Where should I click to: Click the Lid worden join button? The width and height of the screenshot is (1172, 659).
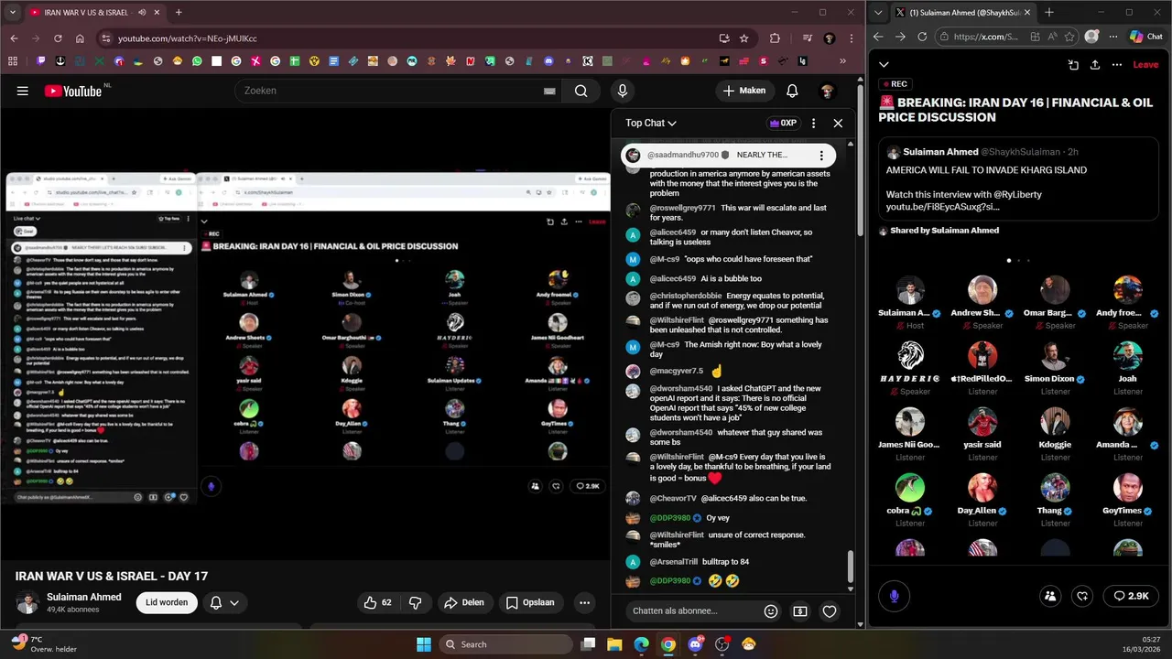[167, 602]
